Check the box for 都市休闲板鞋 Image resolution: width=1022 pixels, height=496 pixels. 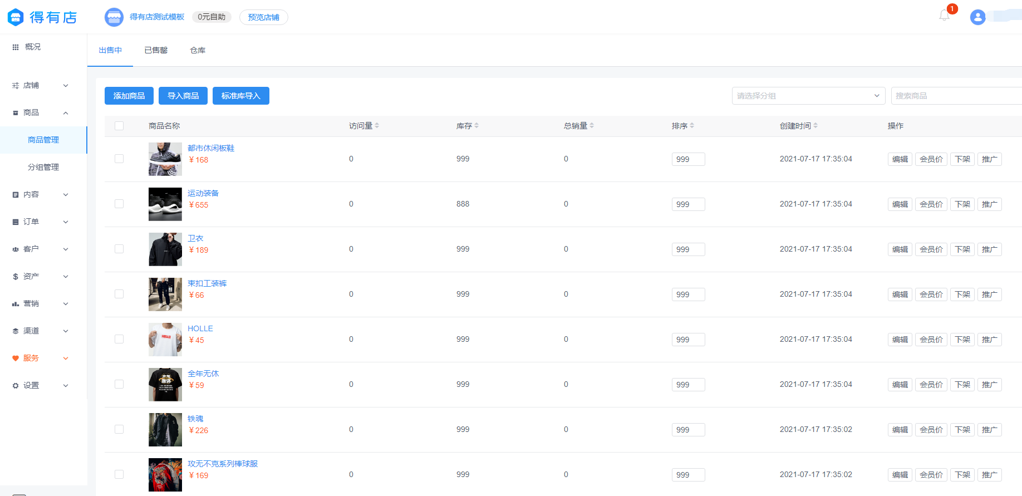click(119, 159)
